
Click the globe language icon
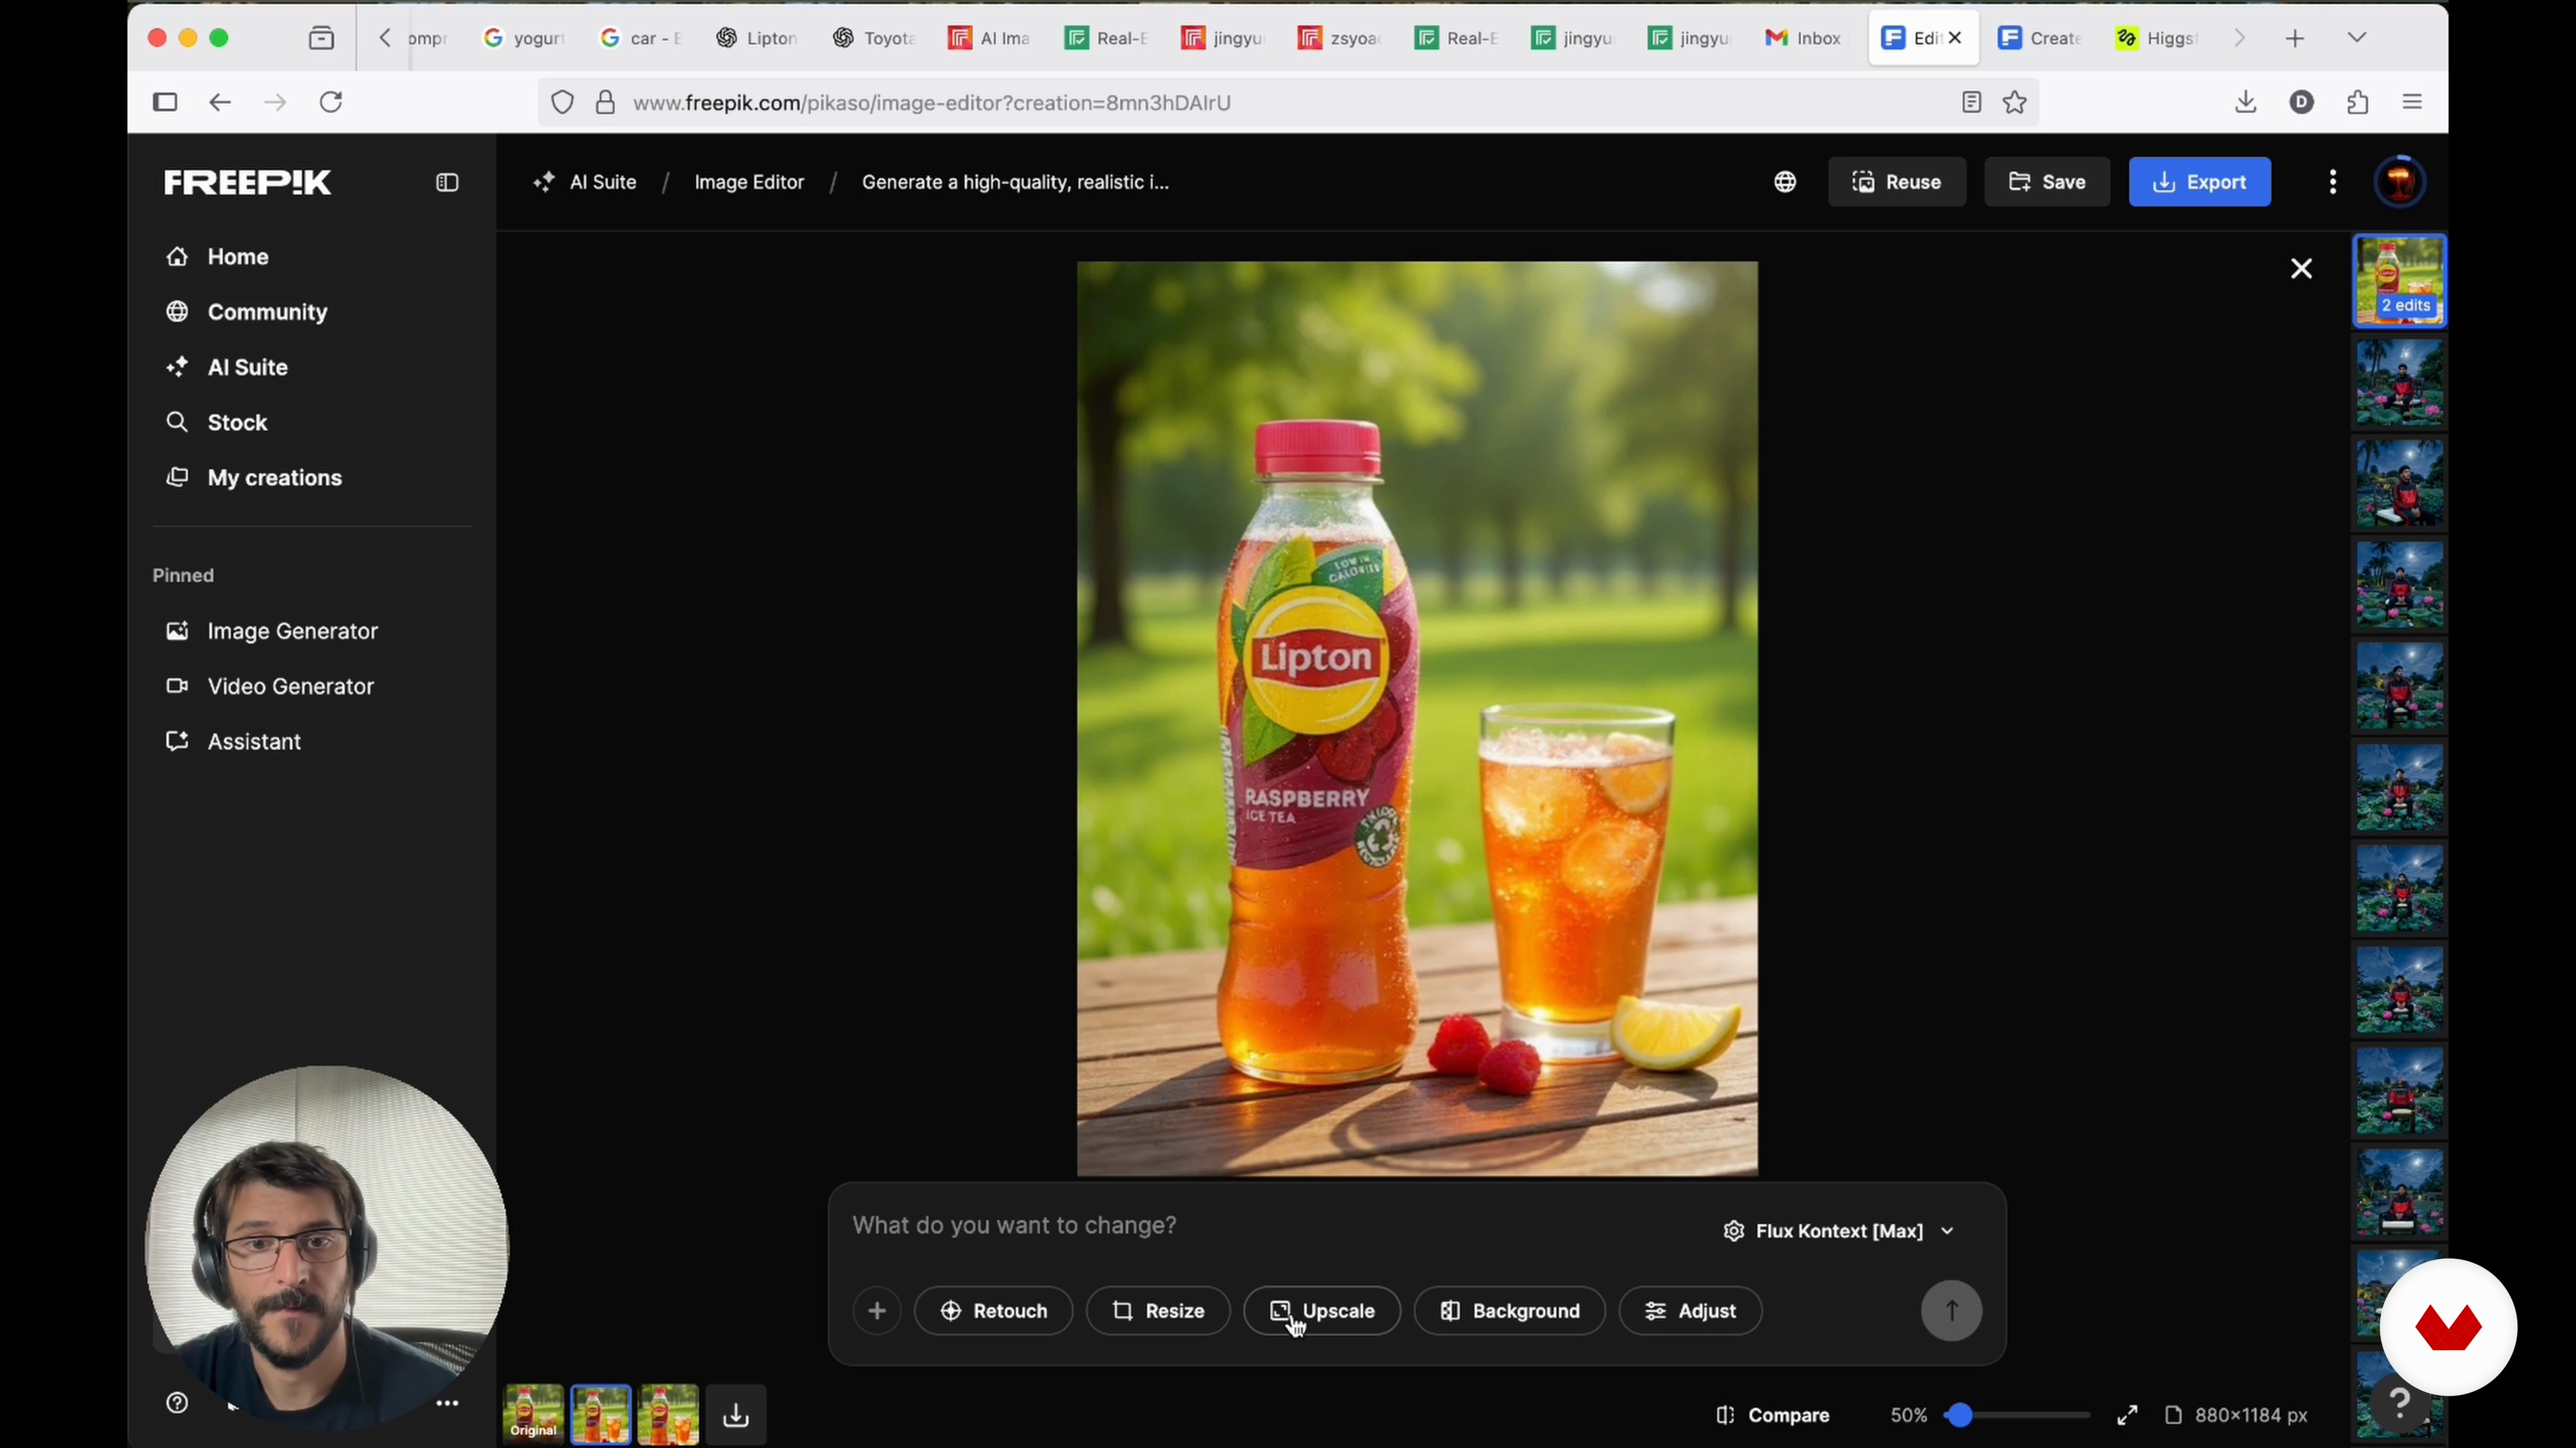tap(1785, 182)
